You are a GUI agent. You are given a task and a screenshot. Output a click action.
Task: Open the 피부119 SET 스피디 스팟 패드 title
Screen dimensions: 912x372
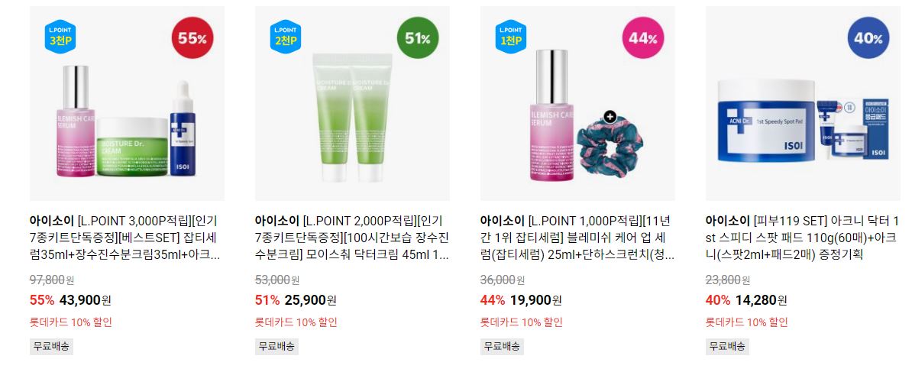pos(803,238)
